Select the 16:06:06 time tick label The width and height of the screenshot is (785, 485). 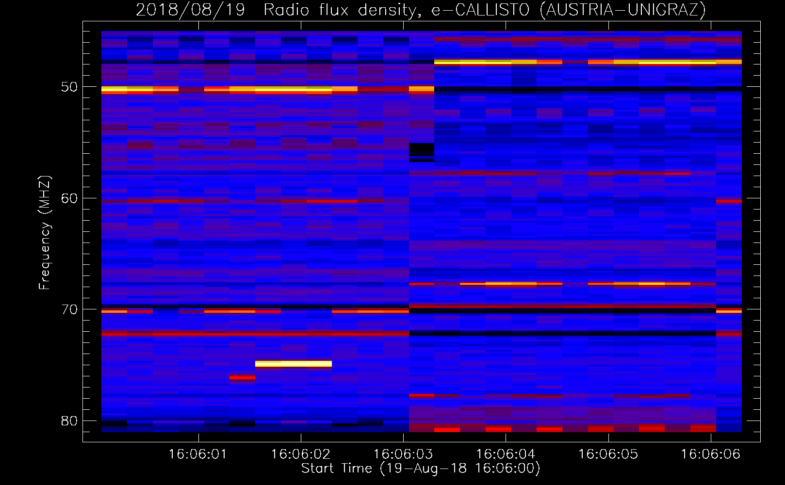tap(711, 454)
